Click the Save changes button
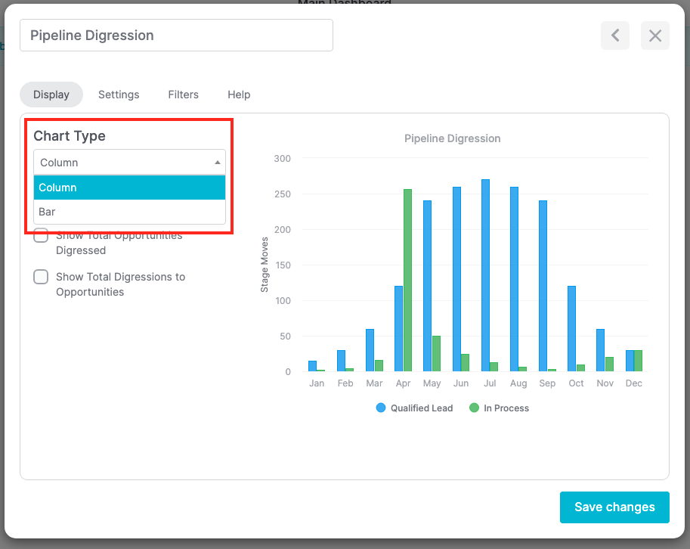This screenshot has height=549, width=690. (x=614, y=507)
